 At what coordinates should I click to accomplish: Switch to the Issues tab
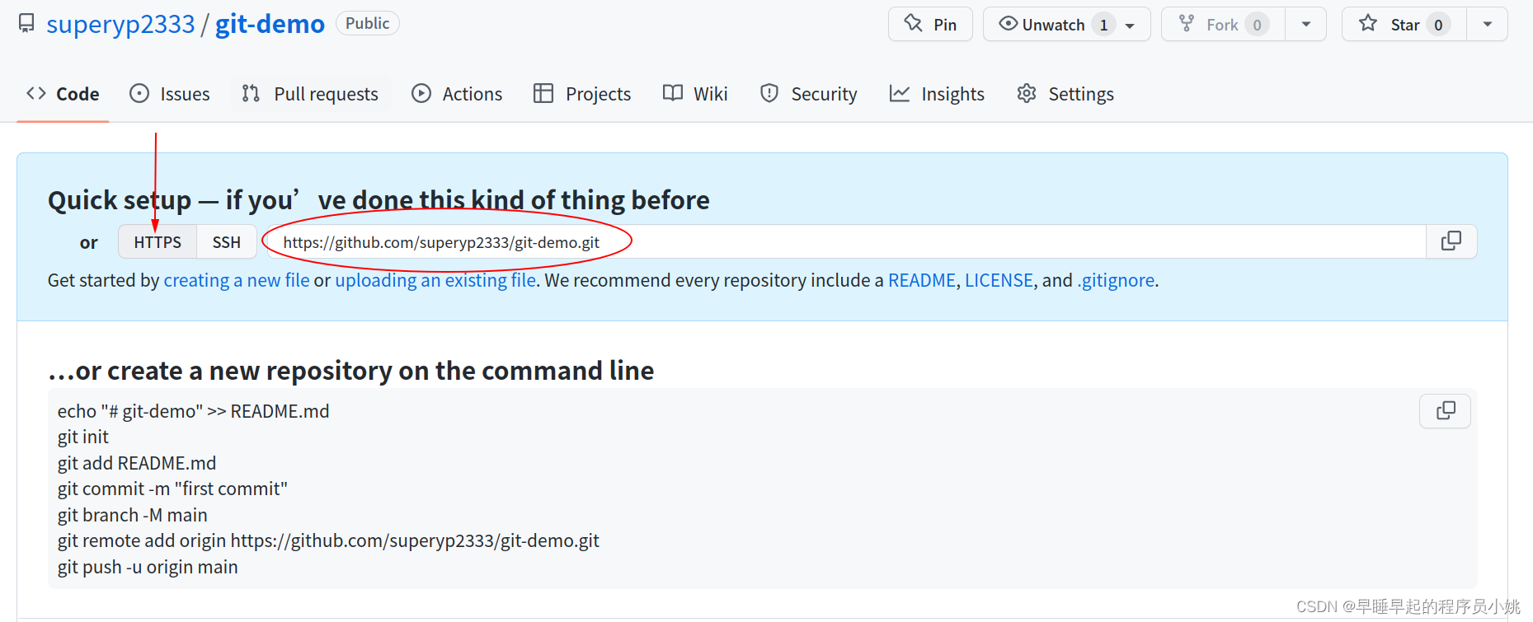pos(170,94)
